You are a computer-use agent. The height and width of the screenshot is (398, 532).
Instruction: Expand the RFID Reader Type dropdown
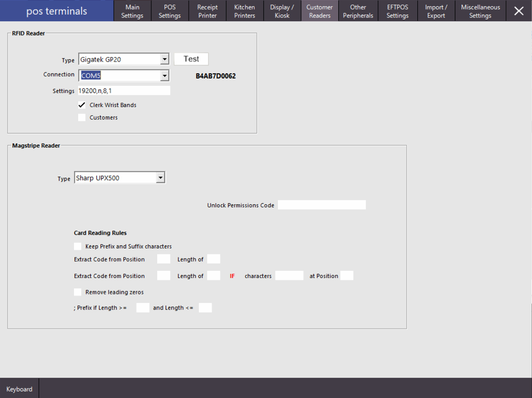(x=164, y=59)
